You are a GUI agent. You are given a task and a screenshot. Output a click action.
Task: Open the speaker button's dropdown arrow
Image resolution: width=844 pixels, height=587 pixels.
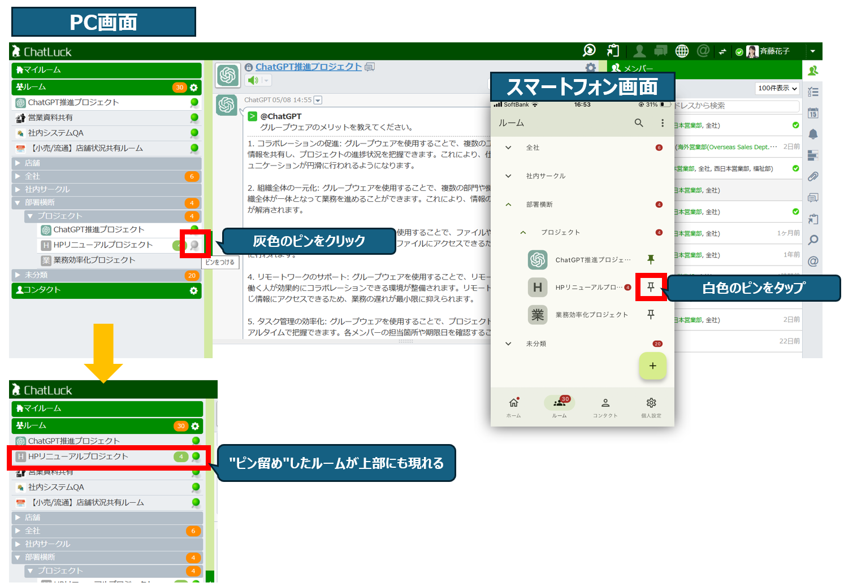266,80
